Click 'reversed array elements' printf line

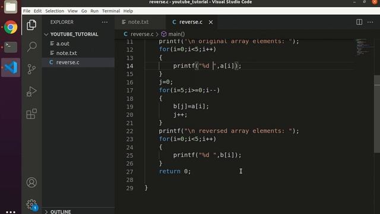pos(229,131)
